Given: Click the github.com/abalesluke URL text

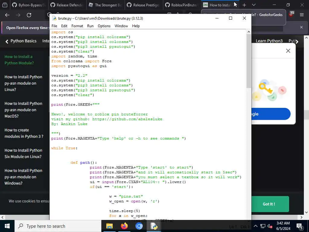Looking at the screenshot, I should tap(127, 119).
